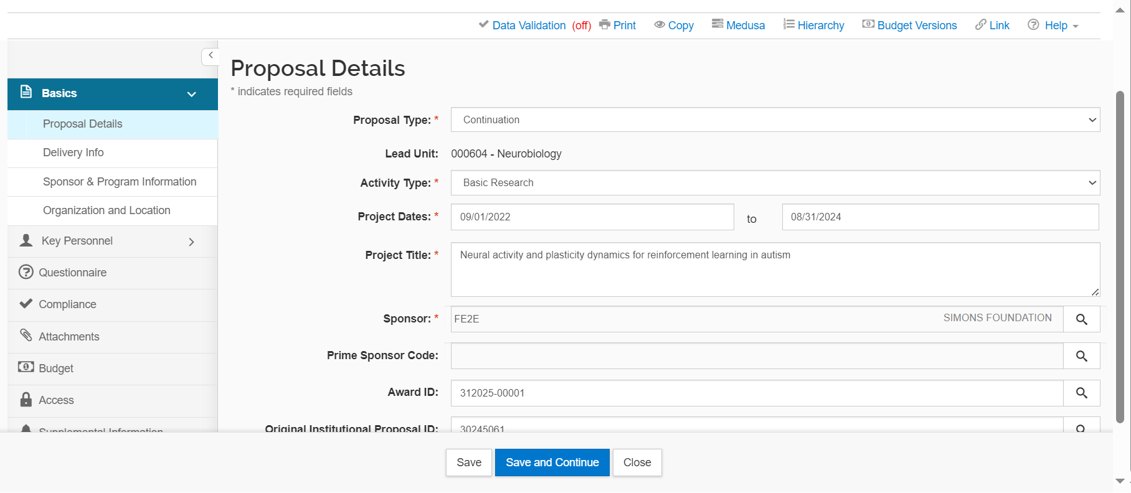Open the Budget Versions link

[x=917, y=26]
